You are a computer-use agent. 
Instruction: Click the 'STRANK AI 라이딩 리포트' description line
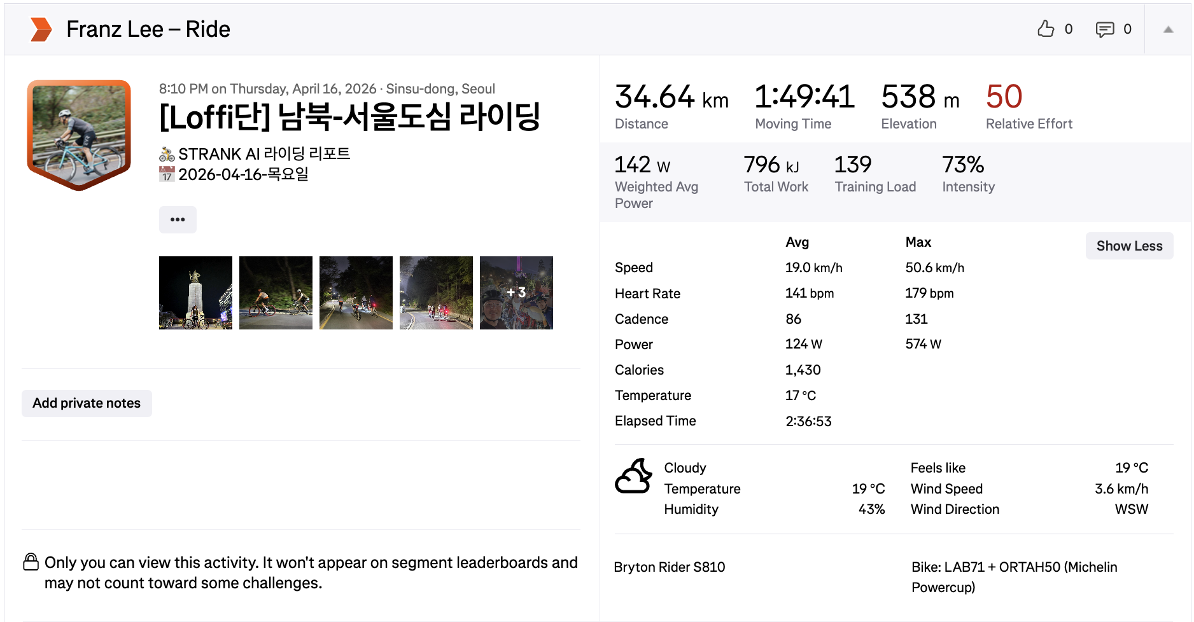pos(264,154)
